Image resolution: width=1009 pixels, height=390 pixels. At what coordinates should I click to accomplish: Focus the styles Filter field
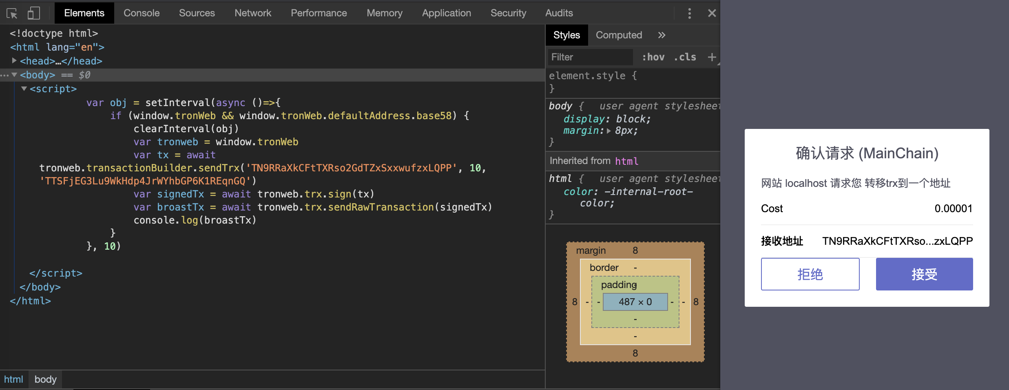[x=590, y=57]
